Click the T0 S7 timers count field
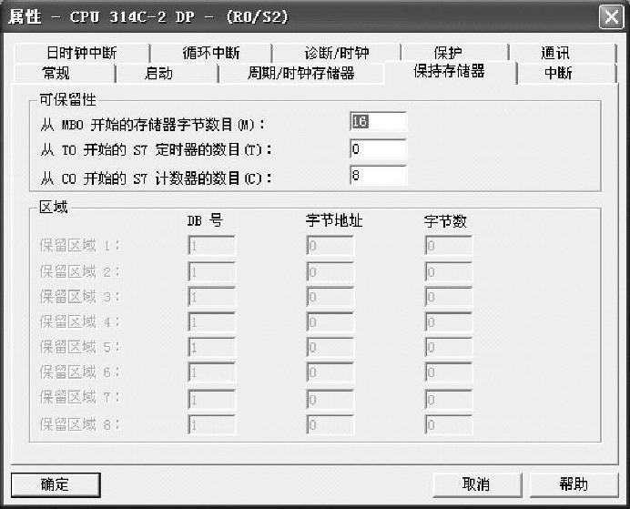This screenshot has width=630, height=509. click(x=378, y=149)
